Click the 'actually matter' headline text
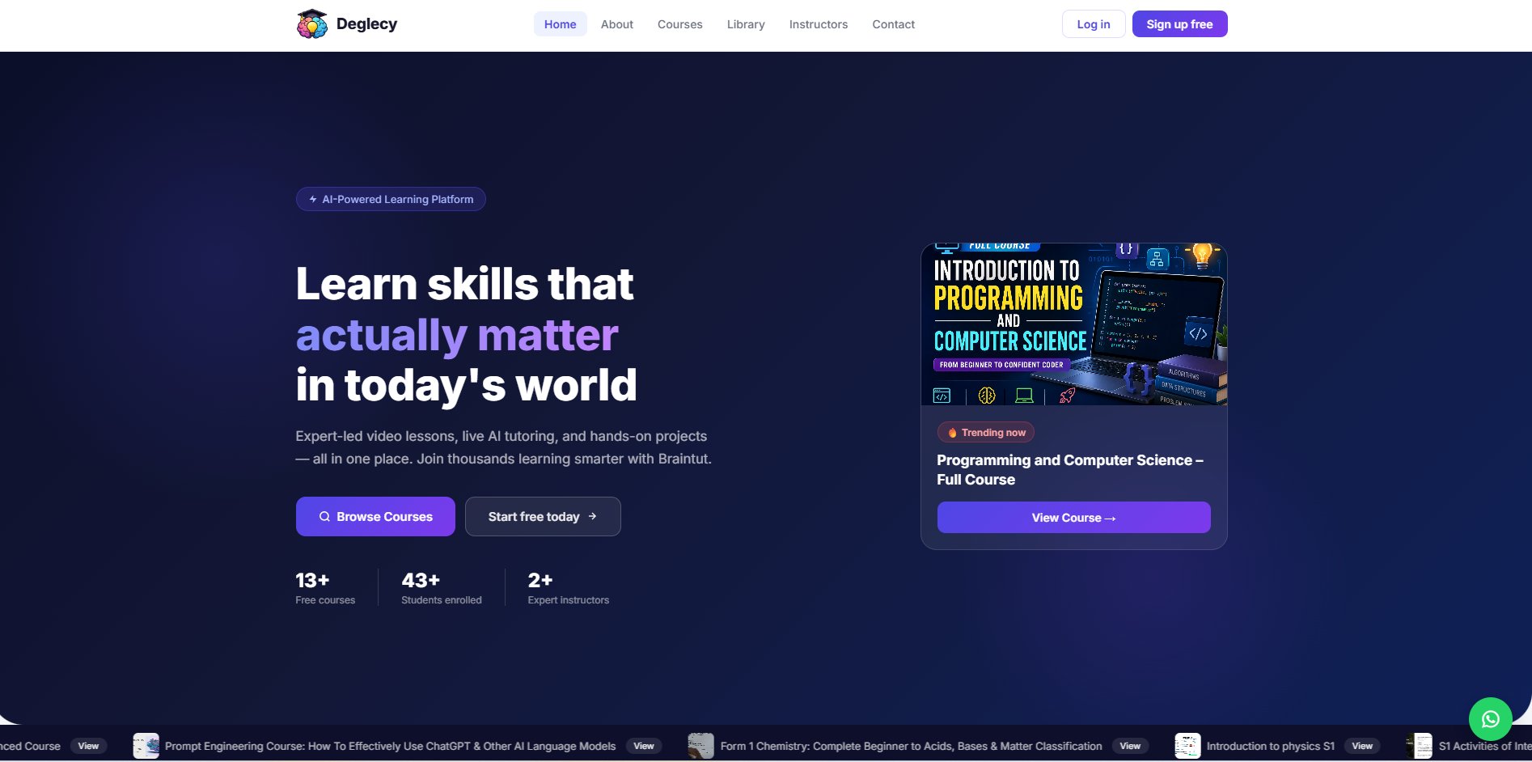 tap(457, 334)
